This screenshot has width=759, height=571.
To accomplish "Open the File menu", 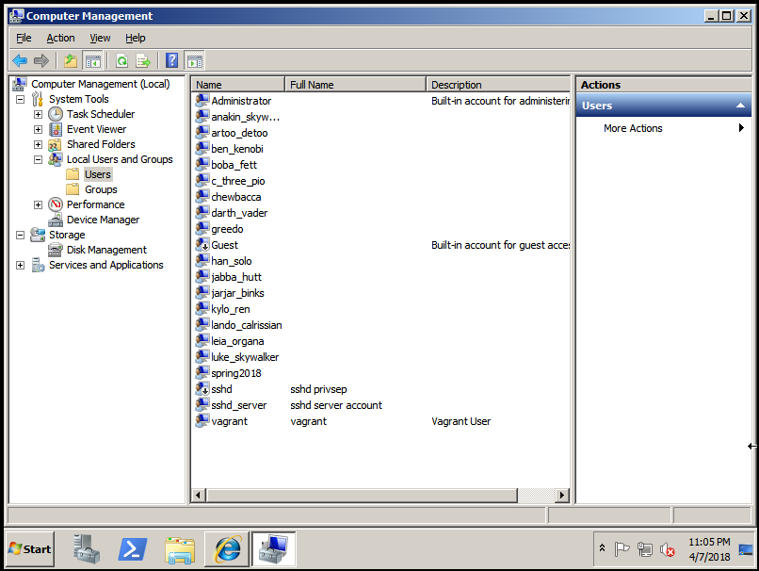I will [24, 38].
